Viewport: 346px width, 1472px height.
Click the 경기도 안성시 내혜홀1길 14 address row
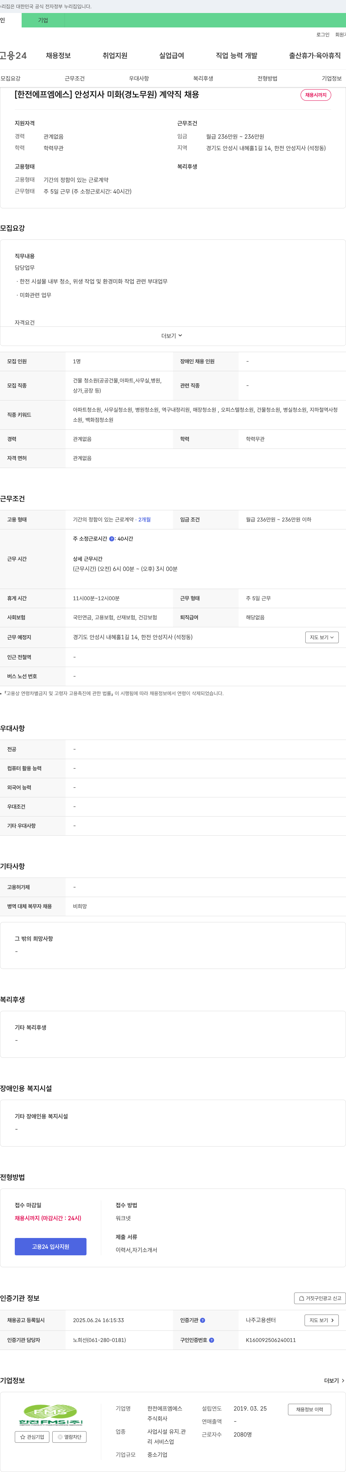coord(133,637)
